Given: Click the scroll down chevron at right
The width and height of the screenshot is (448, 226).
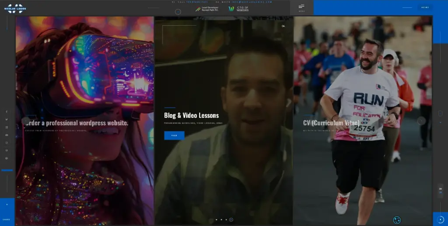Looking at the screenshot, I should (x=440, y=123).
